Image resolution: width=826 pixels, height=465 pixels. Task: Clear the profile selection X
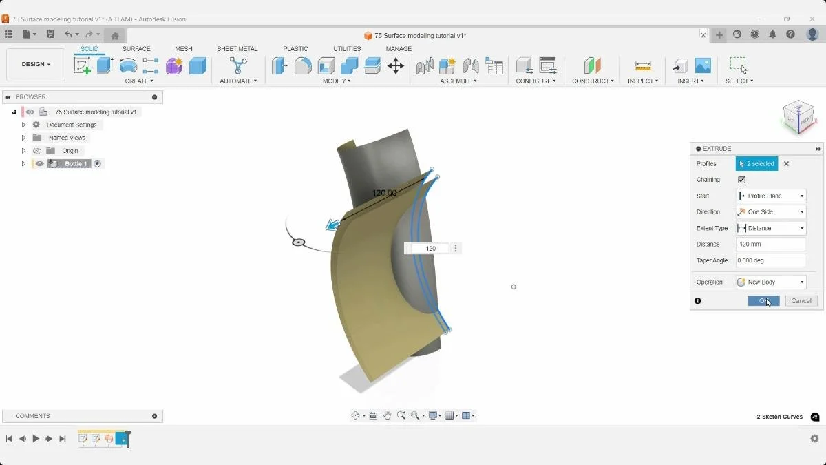tap(786, 164)
